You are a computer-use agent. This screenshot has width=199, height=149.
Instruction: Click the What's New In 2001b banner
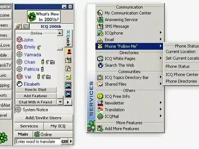tap(44, 16)
